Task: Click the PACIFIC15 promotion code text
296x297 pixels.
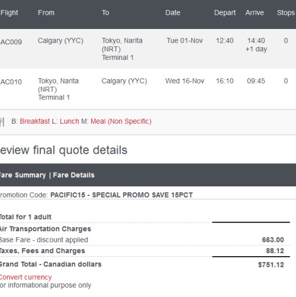Action: 67,195
